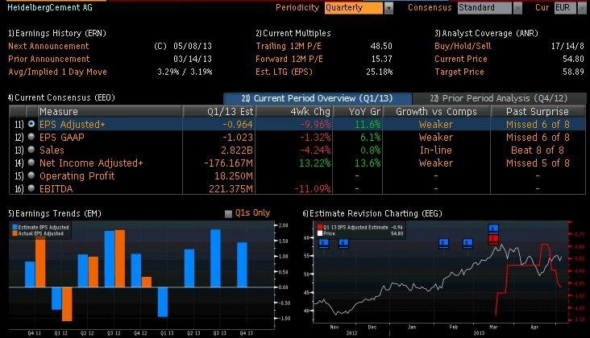Select the Sales radio button
Screen dimensions: 590x338
[x=31, y=150]
